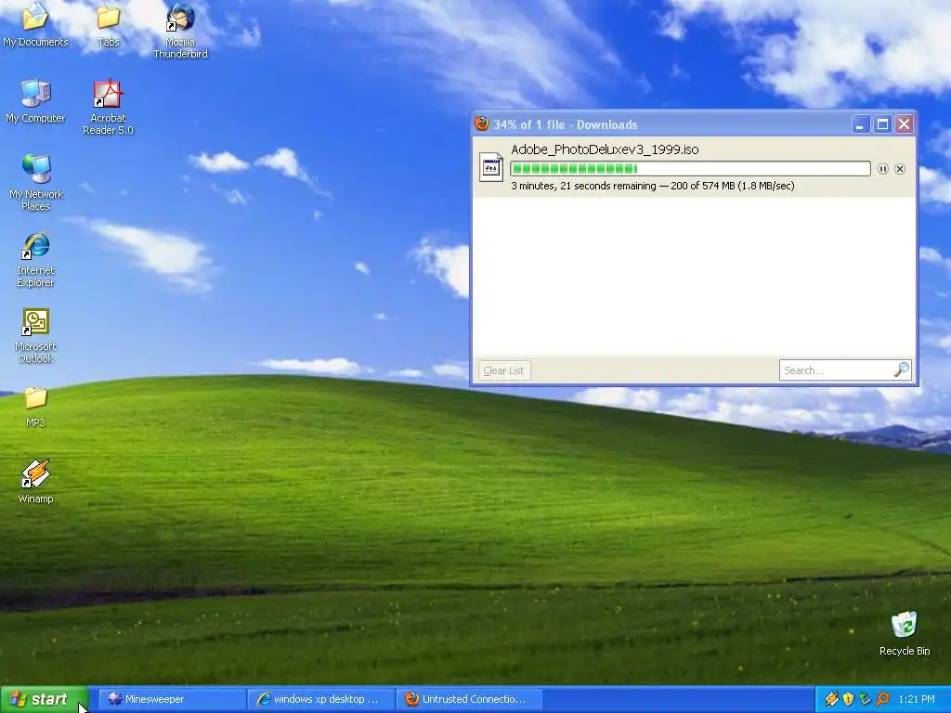This screenshot has height=713, width=951.
Task: Click the download progress bar
Action: (690, 169)
